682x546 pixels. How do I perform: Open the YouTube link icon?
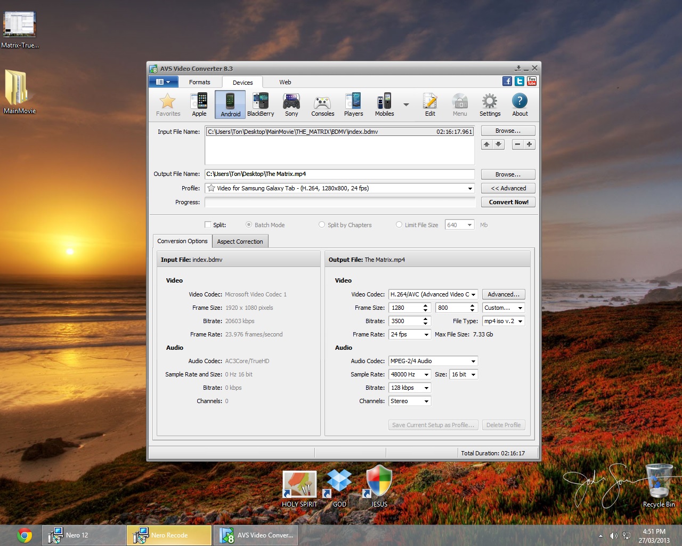532,81
